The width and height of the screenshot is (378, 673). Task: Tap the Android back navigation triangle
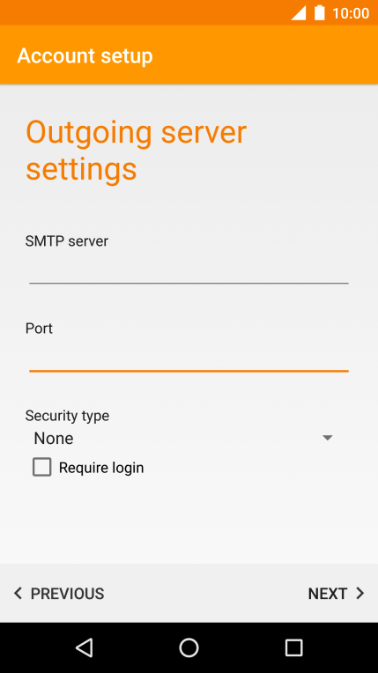tap(85, 647)
